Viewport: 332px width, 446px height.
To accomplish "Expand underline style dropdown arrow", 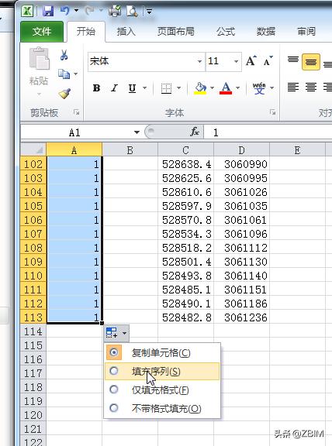I will tap(145, 88).
